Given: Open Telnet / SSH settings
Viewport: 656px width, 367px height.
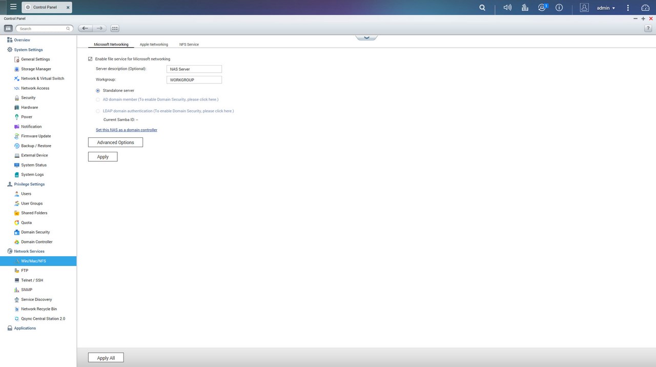Looking at the screenshot, I should 32,280.
